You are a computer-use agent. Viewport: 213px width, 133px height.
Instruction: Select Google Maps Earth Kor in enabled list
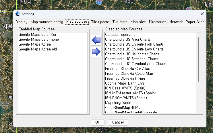coord(53,35)
